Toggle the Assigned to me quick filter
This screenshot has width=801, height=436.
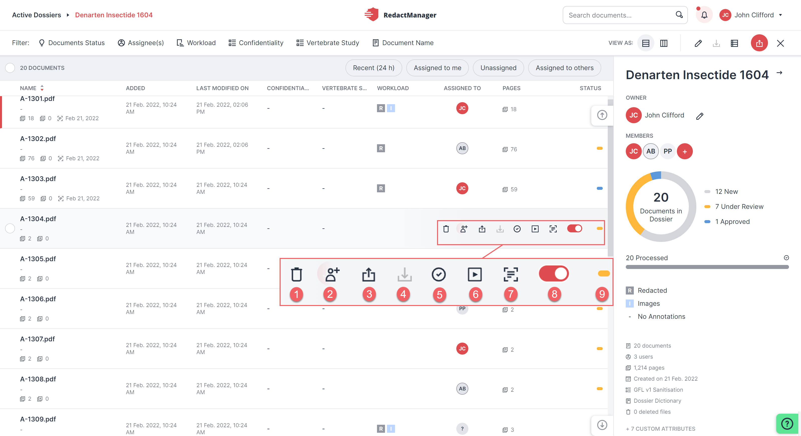pyautogui.click(x=437, y=68)
